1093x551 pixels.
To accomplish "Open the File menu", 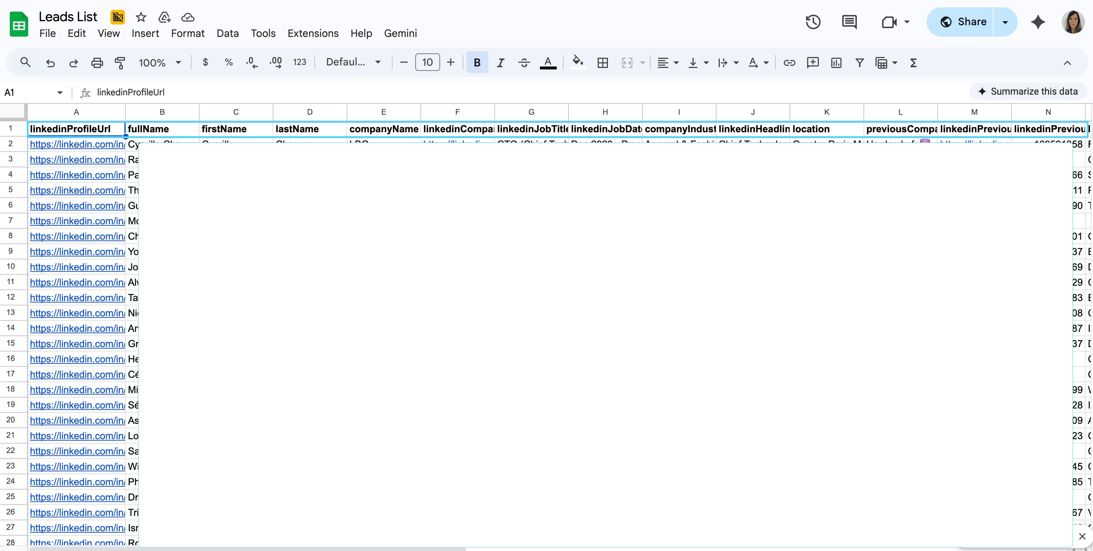I will pos(48,34).
